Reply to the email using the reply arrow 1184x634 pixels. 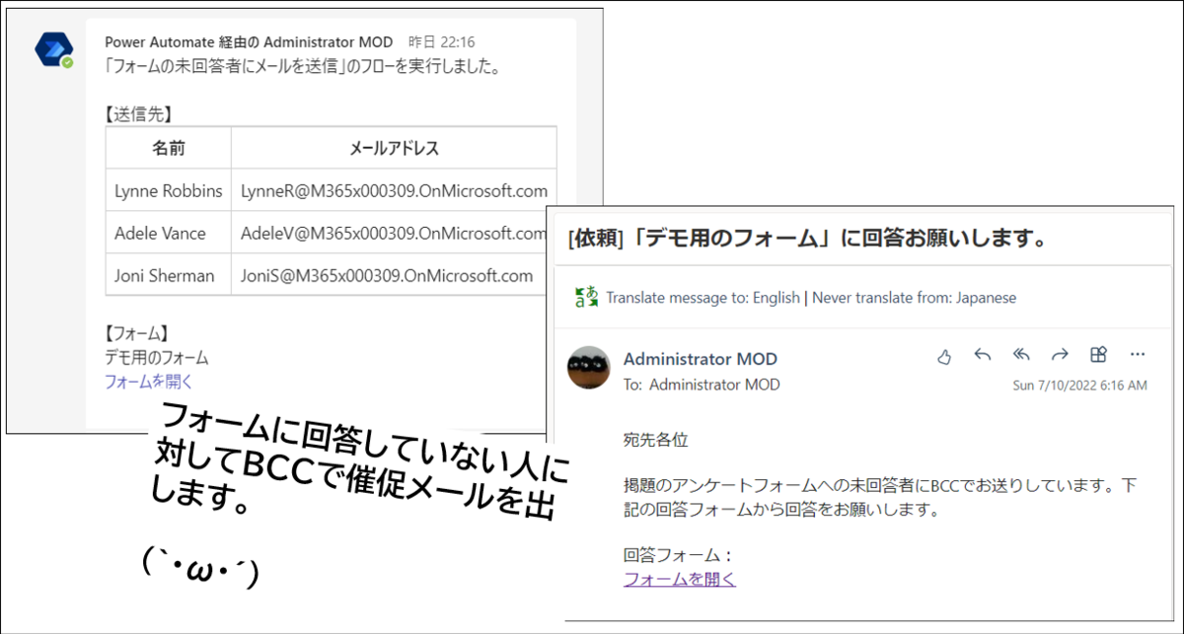click(982, 355)
